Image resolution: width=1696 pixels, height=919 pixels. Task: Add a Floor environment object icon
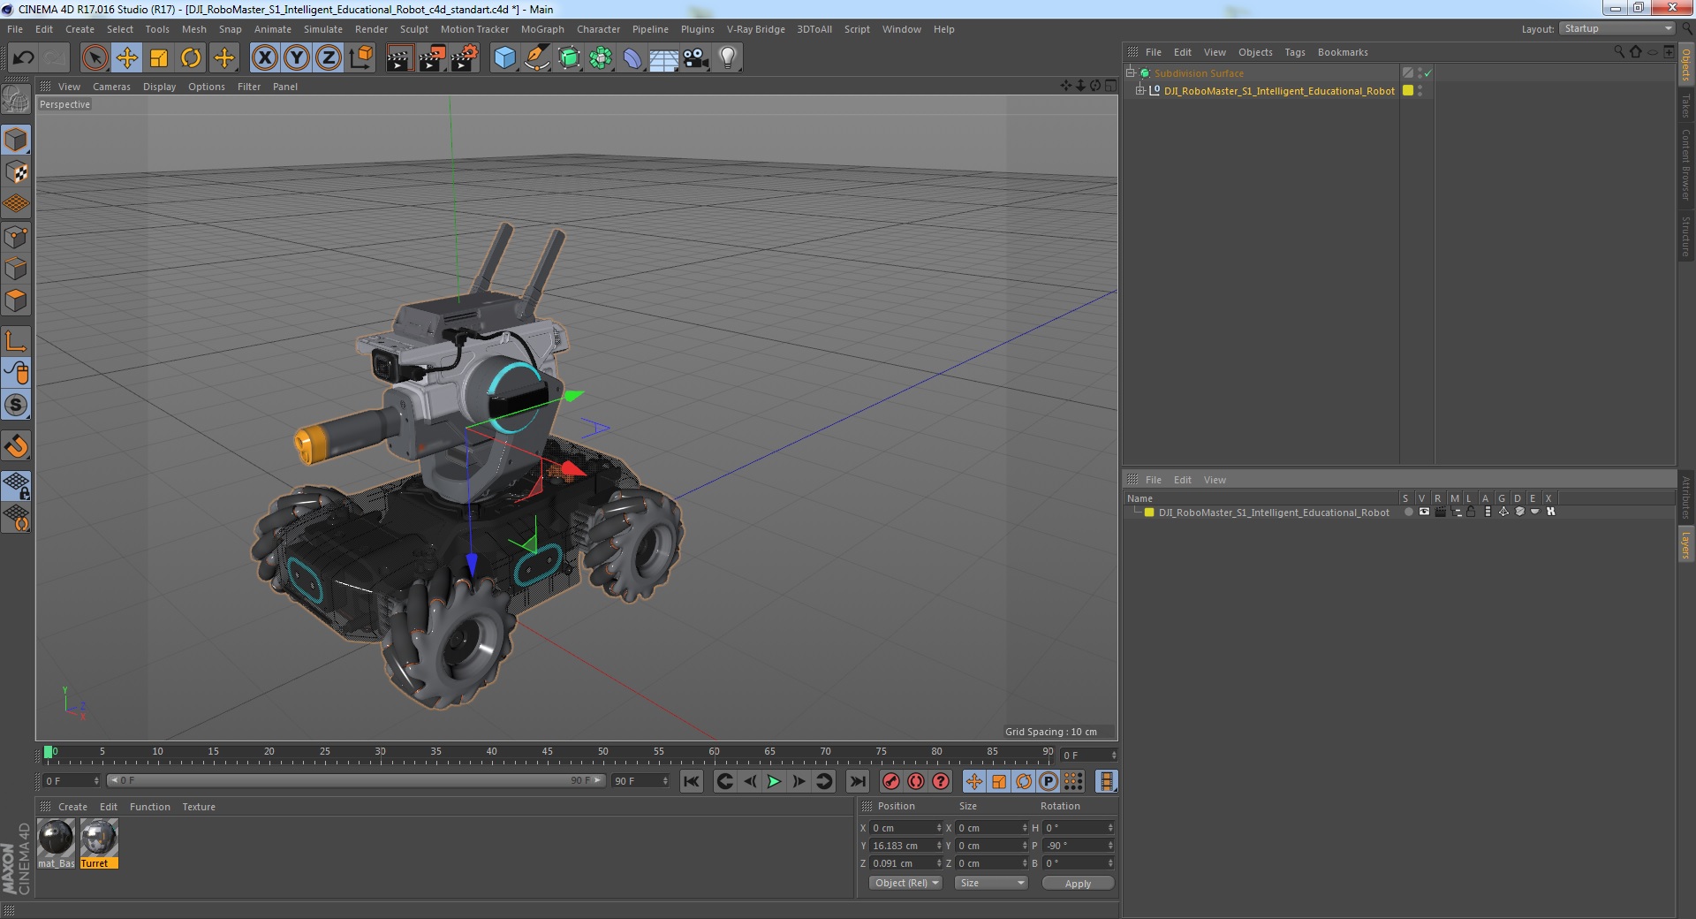pyautogui.click(x=663, y=58)
